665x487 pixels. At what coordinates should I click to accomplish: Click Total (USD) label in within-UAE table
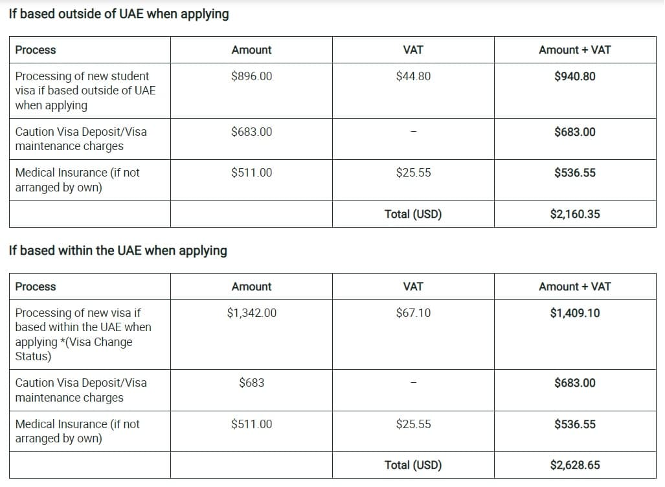pos(413,465)
